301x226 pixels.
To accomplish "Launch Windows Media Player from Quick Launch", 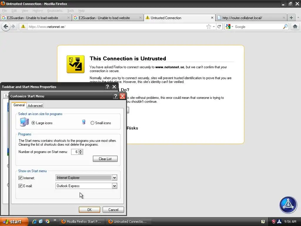I will [47, 221].
